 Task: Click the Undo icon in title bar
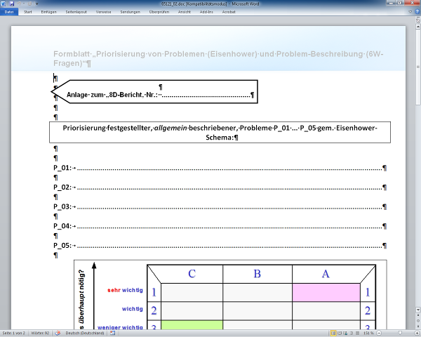pyautogui.click(x=19, y=4)
